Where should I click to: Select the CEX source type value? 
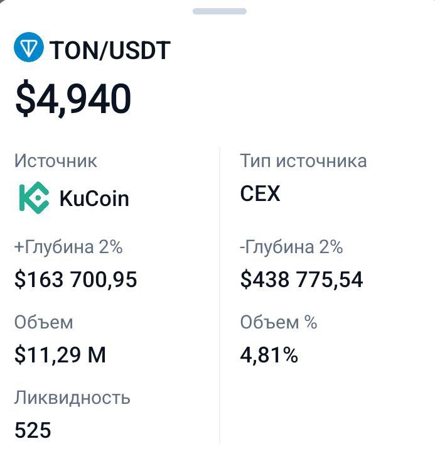click(x=260, y=194)
